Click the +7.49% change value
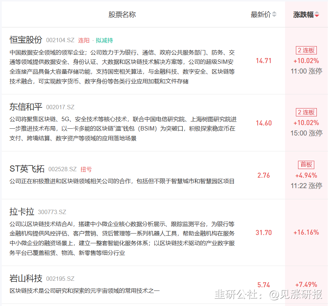This screenshot has width=328, height=306. 306,284
